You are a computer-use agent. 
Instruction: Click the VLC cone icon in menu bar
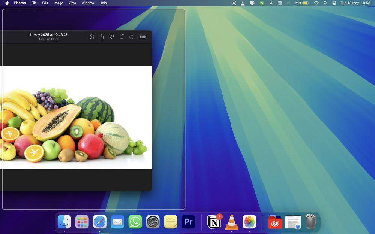243,3
